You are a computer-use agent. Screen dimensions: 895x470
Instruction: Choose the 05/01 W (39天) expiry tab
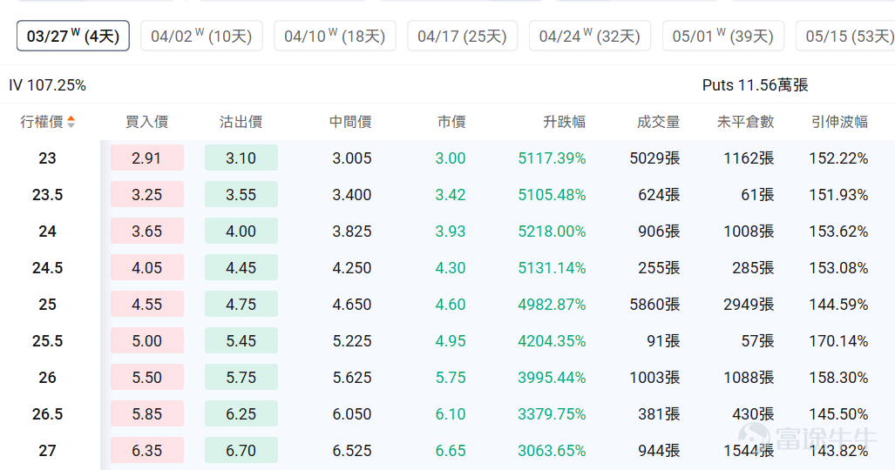pos(723,36)
